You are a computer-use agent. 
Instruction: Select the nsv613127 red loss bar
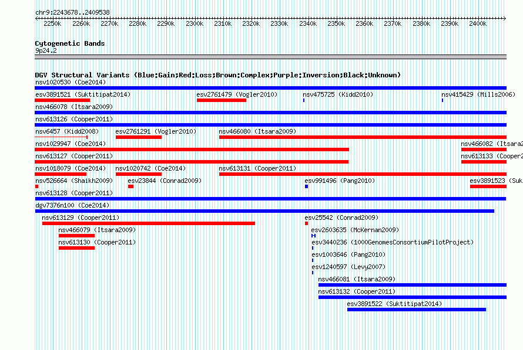(x=192, y=162)
